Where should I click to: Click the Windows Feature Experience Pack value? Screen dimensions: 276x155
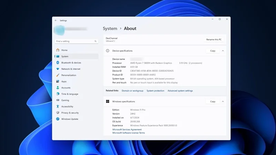click(x=154, y=125)
